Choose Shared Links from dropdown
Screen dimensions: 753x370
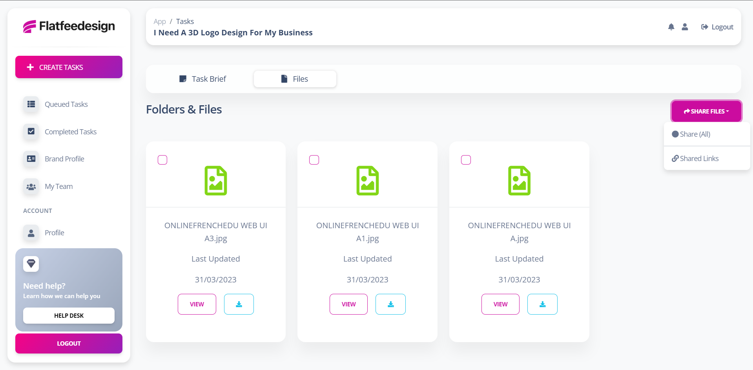click(x=707, y=158)
